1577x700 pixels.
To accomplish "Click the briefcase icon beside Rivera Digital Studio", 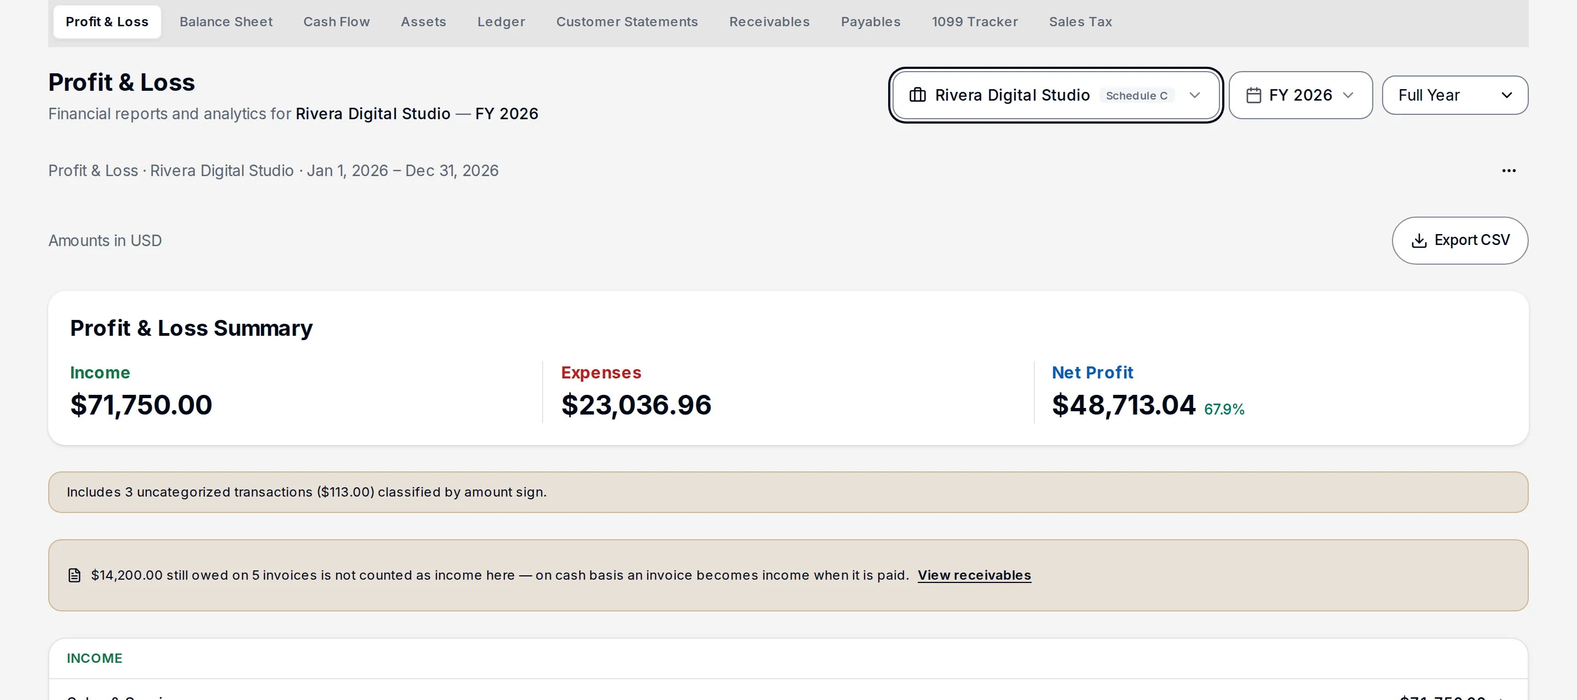I will (917, 95).
